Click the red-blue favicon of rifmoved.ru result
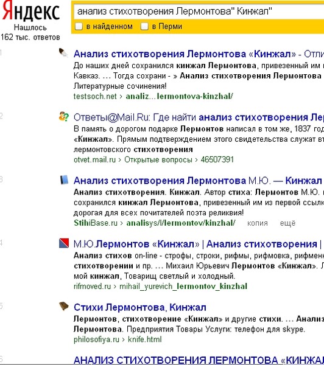324x365 pixels. point(64,243)
